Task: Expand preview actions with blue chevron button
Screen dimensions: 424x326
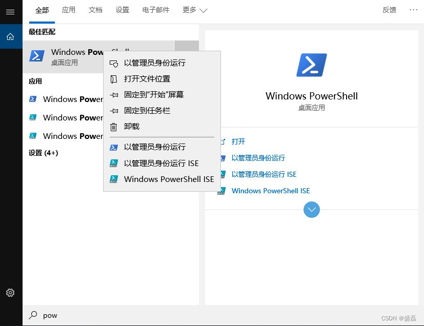Action: [x=312, y=210]
